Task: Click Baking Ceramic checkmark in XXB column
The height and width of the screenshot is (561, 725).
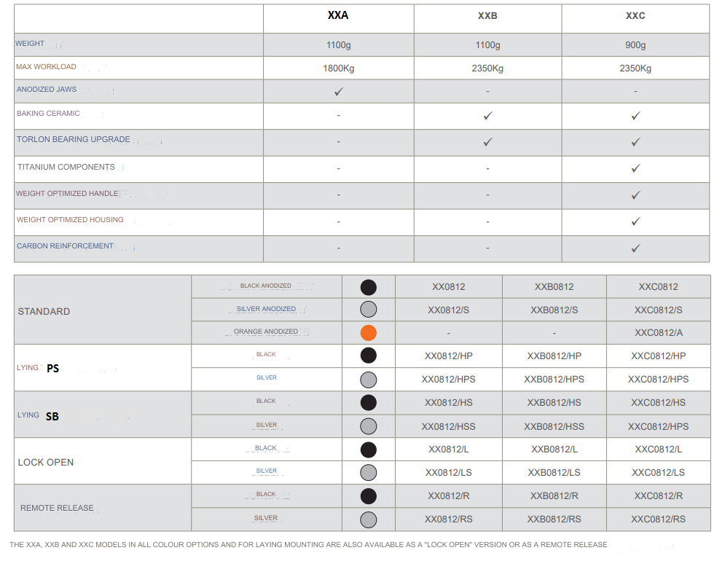Action: 488,116
